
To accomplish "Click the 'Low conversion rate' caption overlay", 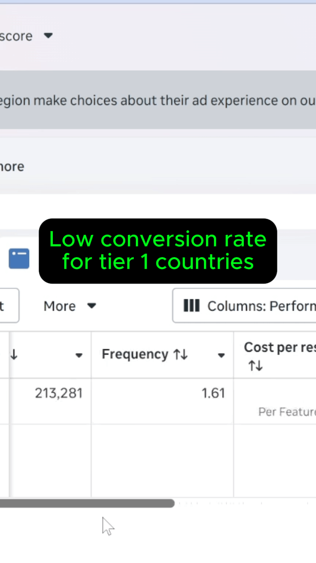I will 158,251.
